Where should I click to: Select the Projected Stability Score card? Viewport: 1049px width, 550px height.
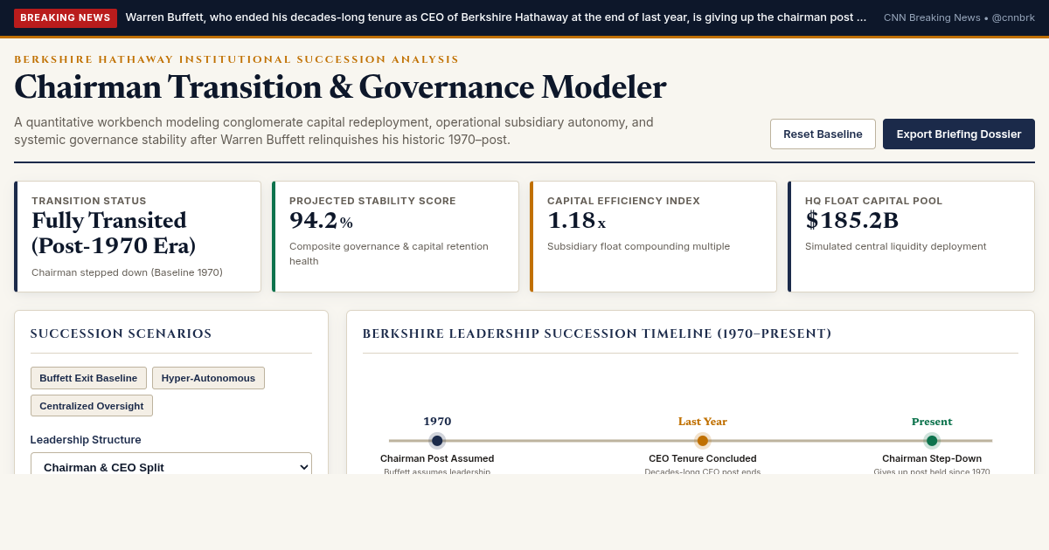click(x=395, y=237)
